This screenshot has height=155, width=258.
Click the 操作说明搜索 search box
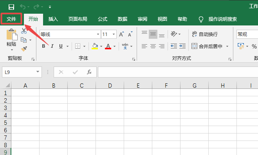(223, 19)
